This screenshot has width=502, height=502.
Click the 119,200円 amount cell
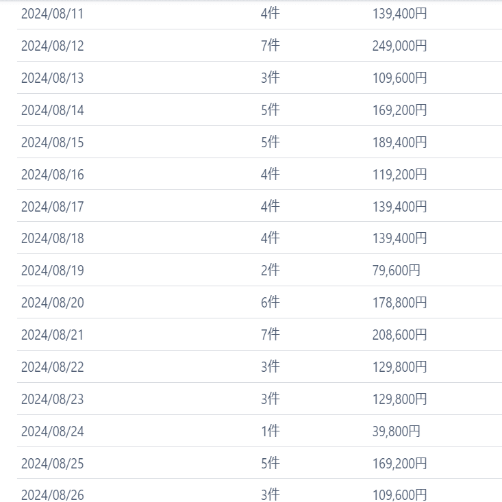[x=399, y=175]
